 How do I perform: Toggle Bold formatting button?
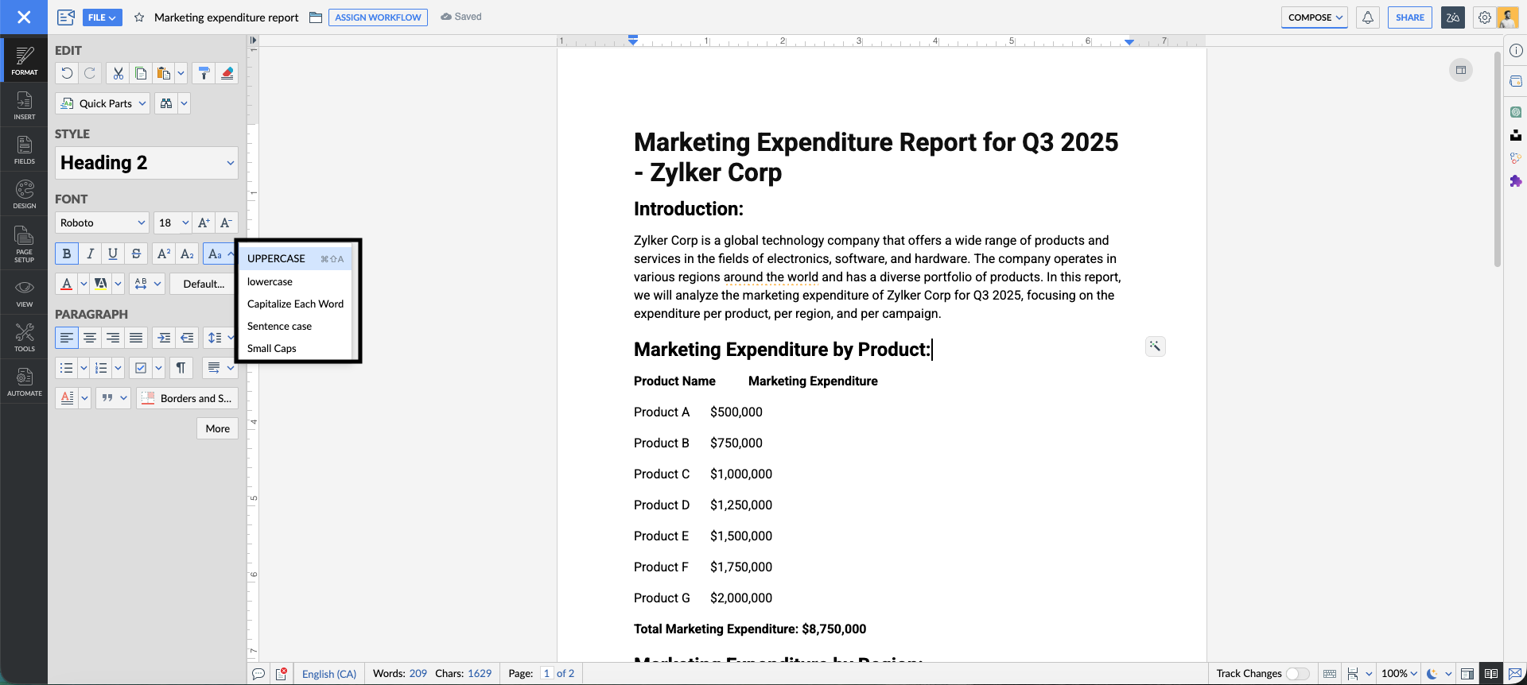[x=67, y=253]
